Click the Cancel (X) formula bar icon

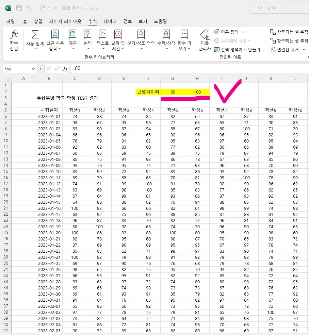(49, 68)
